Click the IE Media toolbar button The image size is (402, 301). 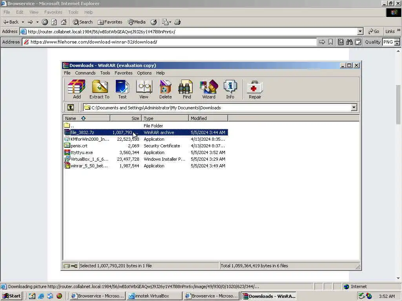pos(137,22)
